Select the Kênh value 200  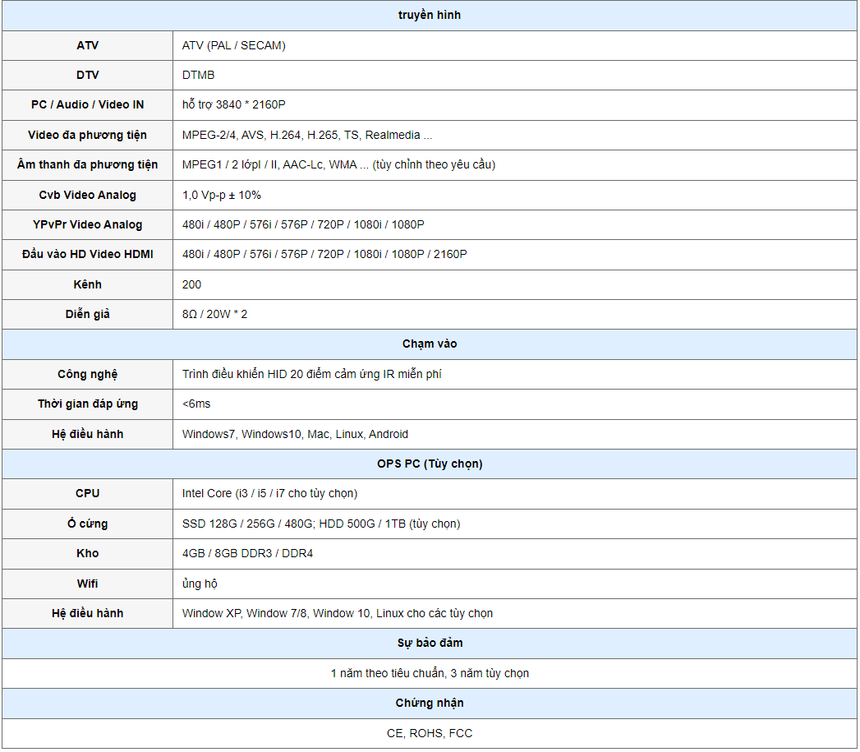(191, 284)
